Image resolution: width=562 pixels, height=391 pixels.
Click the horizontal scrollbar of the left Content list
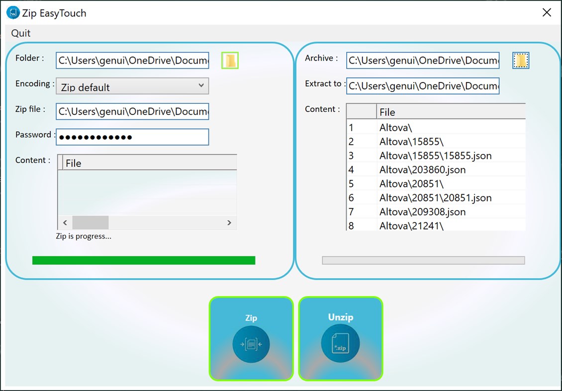[91, 223]
